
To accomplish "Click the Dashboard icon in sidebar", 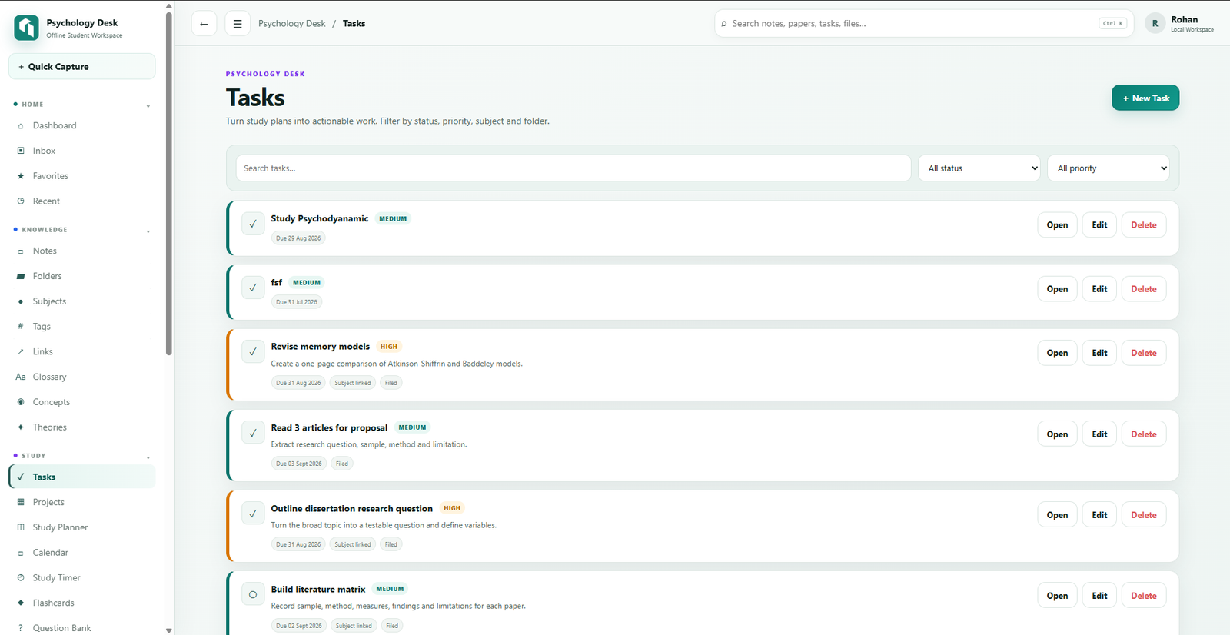I will [21, 126].
